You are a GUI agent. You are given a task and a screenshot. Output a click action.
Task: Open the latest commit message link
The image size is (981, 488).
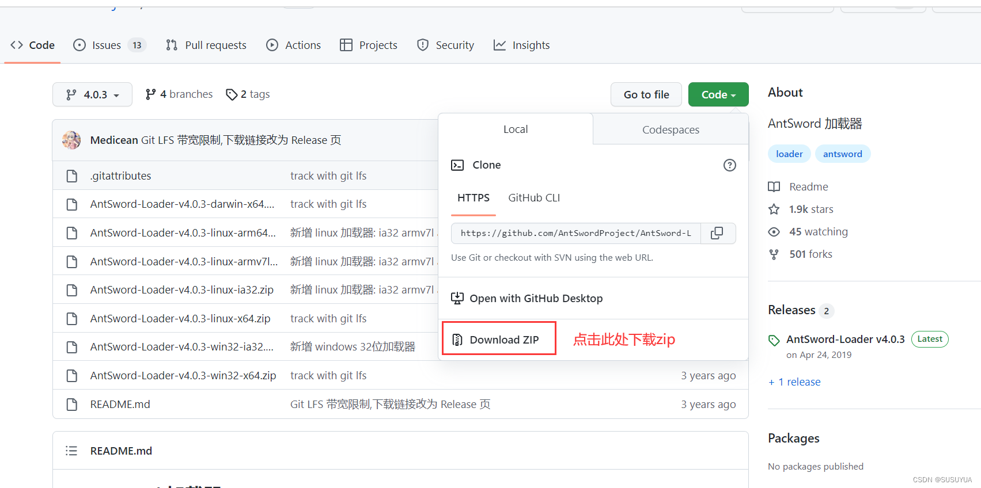click(x=241, y=140)
